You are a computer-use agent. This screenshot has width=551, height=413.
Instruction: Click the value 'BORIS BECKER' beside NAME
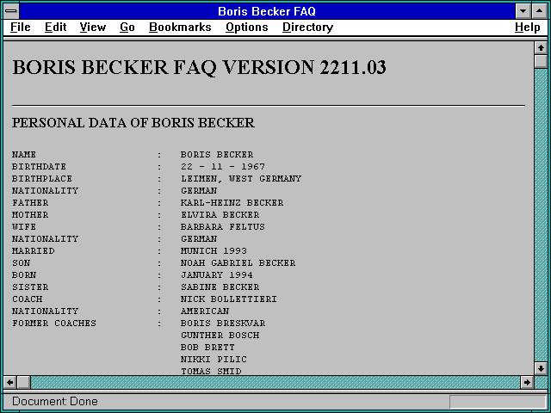217,155
